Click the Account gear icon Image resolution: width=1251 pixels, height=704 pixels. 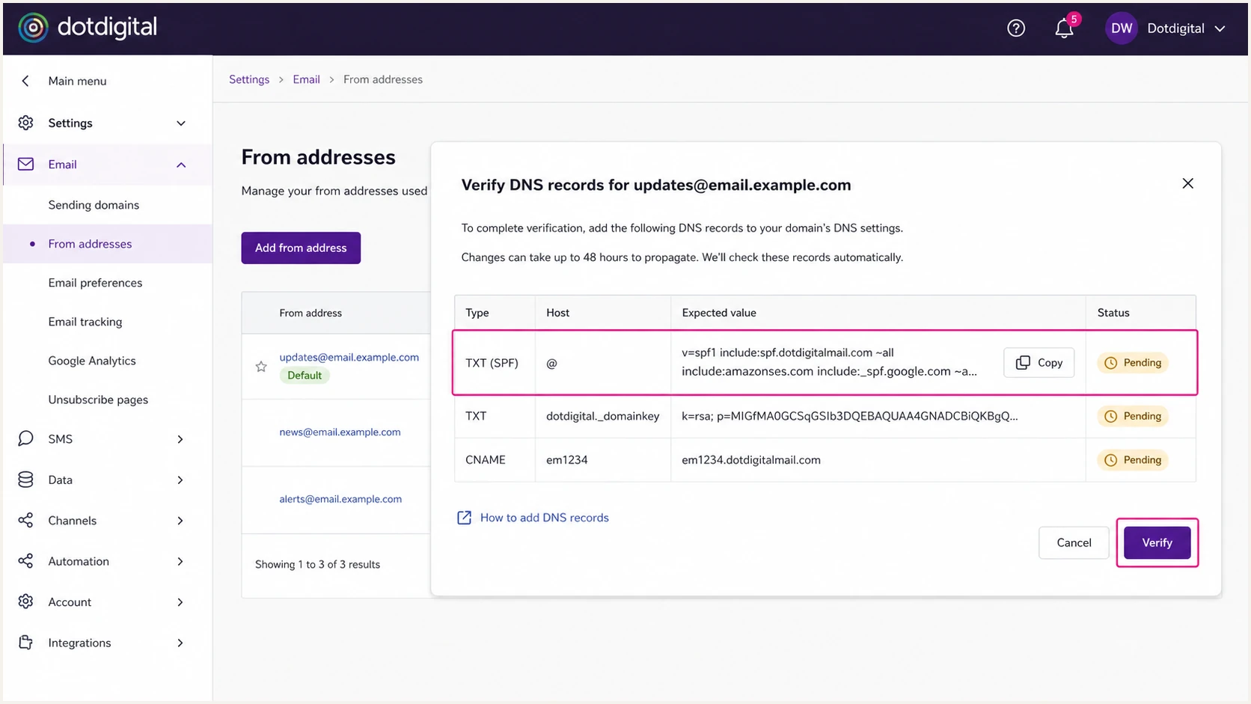[x=25, y=602]
